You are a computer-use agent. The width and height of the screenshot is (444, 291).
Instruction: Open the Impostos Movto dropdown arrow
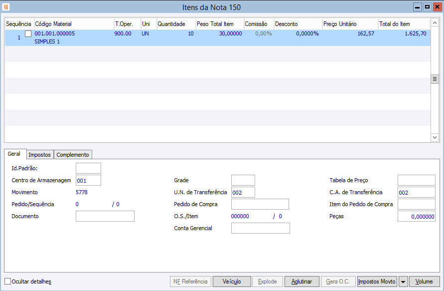(403, 282)
